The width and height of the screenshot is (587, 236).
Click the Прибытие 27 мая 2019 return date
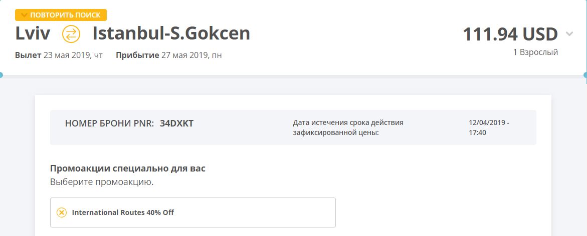pos(168,55)
